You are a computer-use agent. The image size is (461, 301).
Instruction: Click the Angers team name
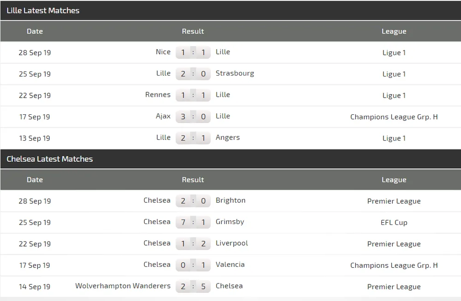[228, 137]
